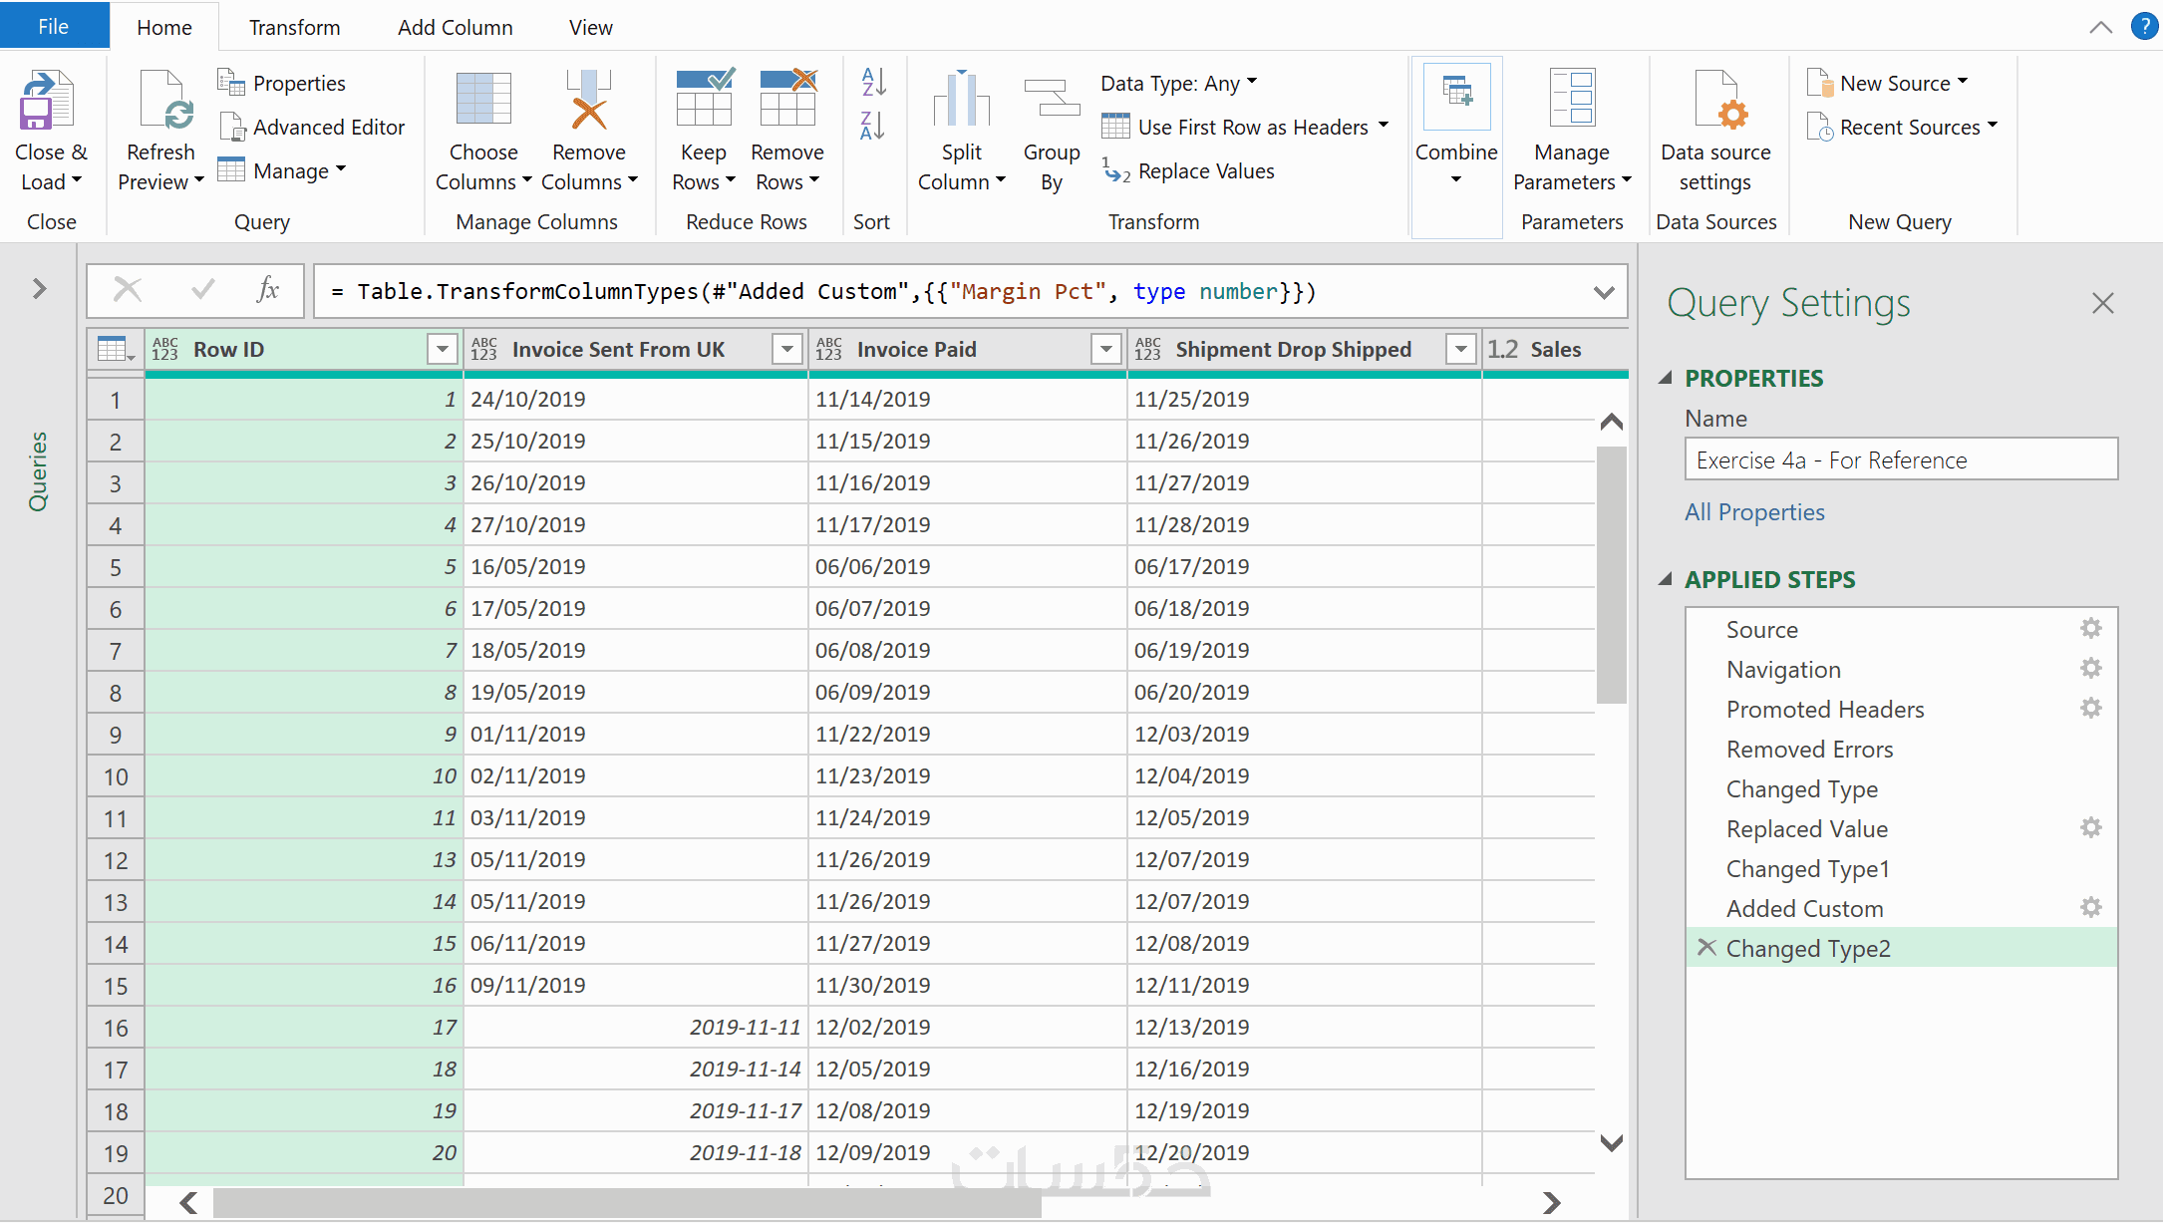Delete the Changed Type2 step
This screenshot has width=2163, height=1223.
click(x=1706, y=947)
